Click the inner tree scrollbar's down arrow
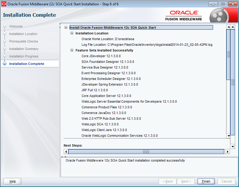Screen dimensions: 239x187 [x=229, y=136]
